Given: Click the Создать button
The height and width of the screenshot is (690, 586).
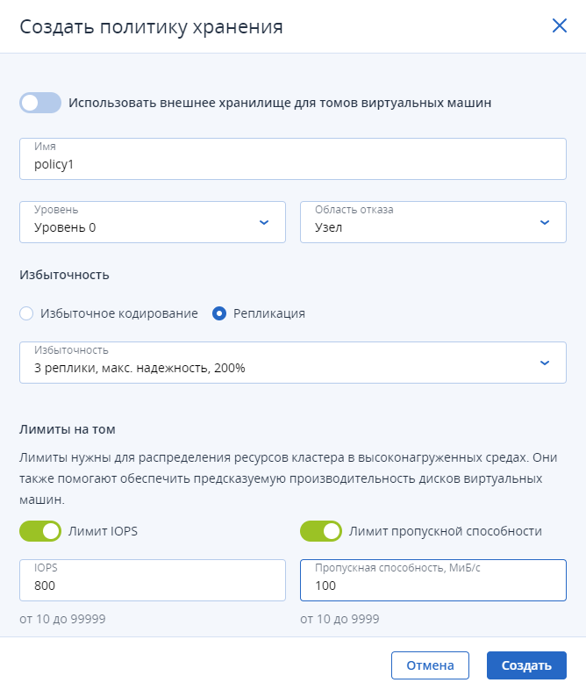Looking at the screenshot, I should (x=526, y=665).
